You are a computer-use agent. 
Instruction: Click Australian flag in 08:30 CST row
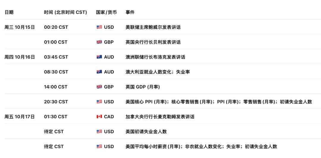(x=99, y=72)
